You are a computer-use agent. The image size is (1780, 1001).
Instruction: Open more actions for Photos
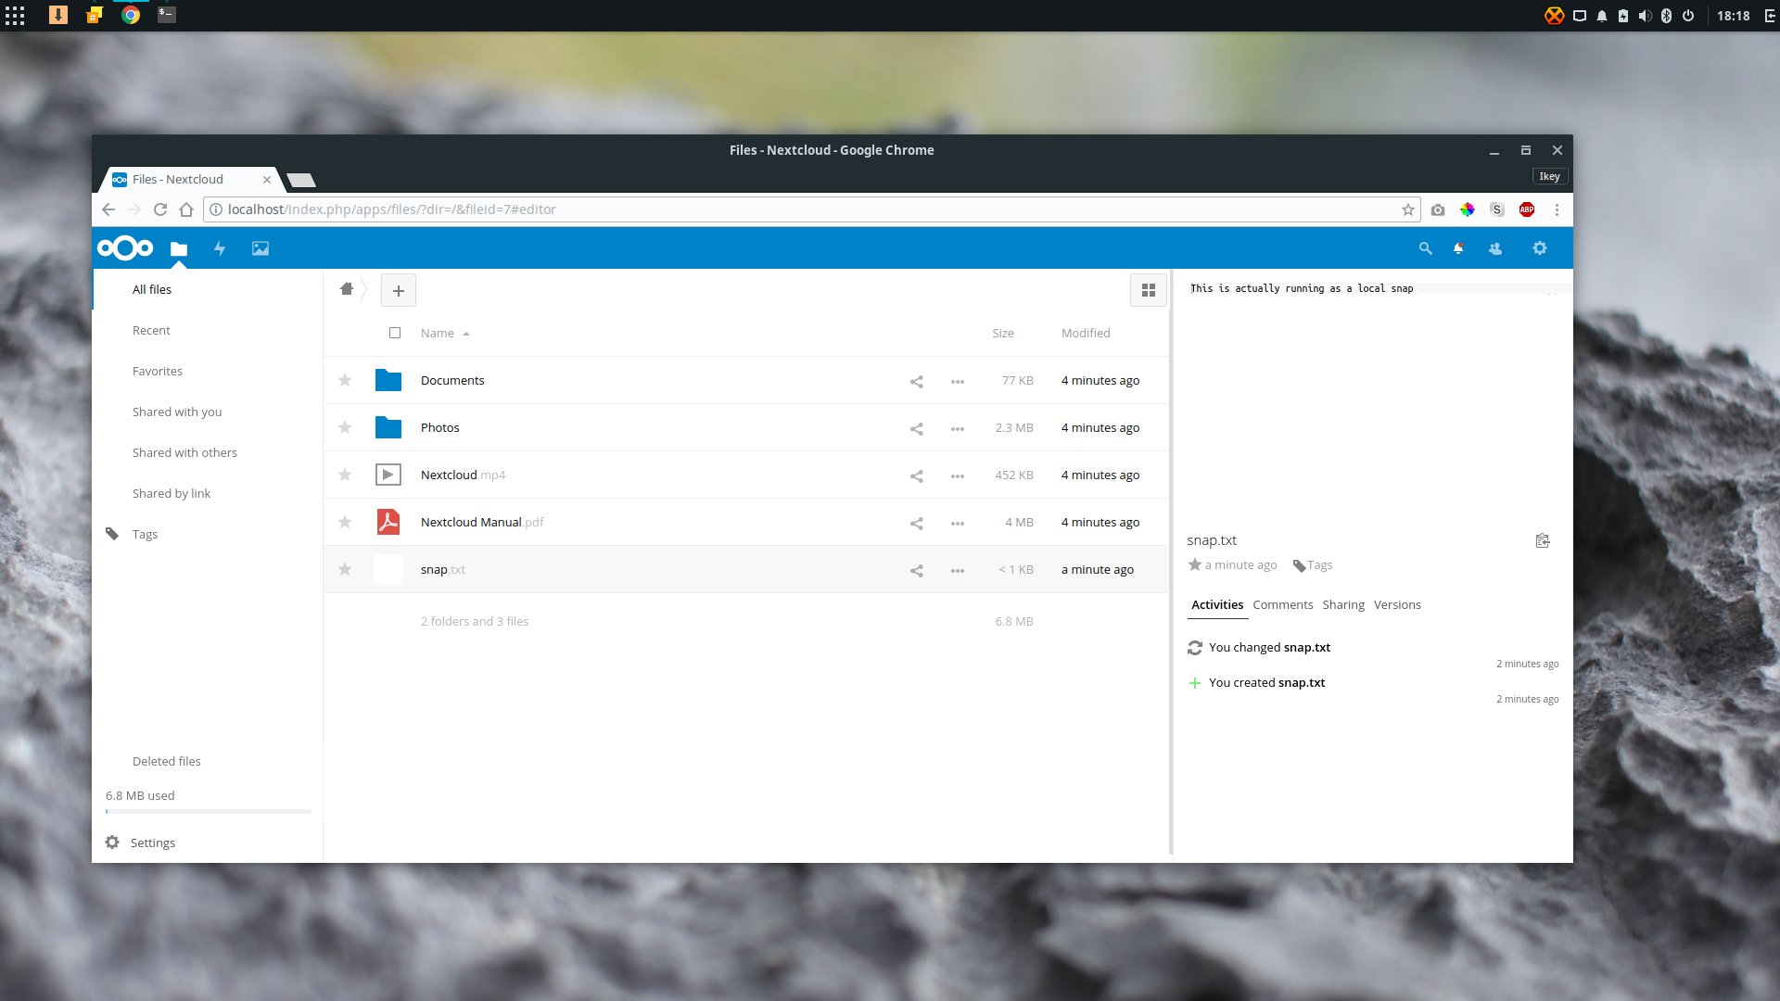click(x=958, y=428)
